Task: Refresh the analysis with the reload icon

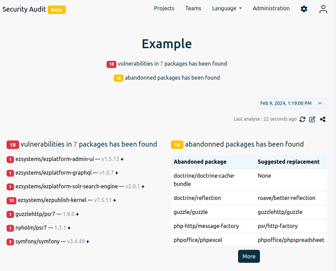Action: pyautogui.click(x=302, y=119)
